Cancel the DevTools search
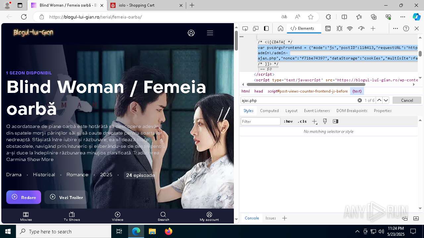Screen dimensions: 424x238 tap(407, 100)
